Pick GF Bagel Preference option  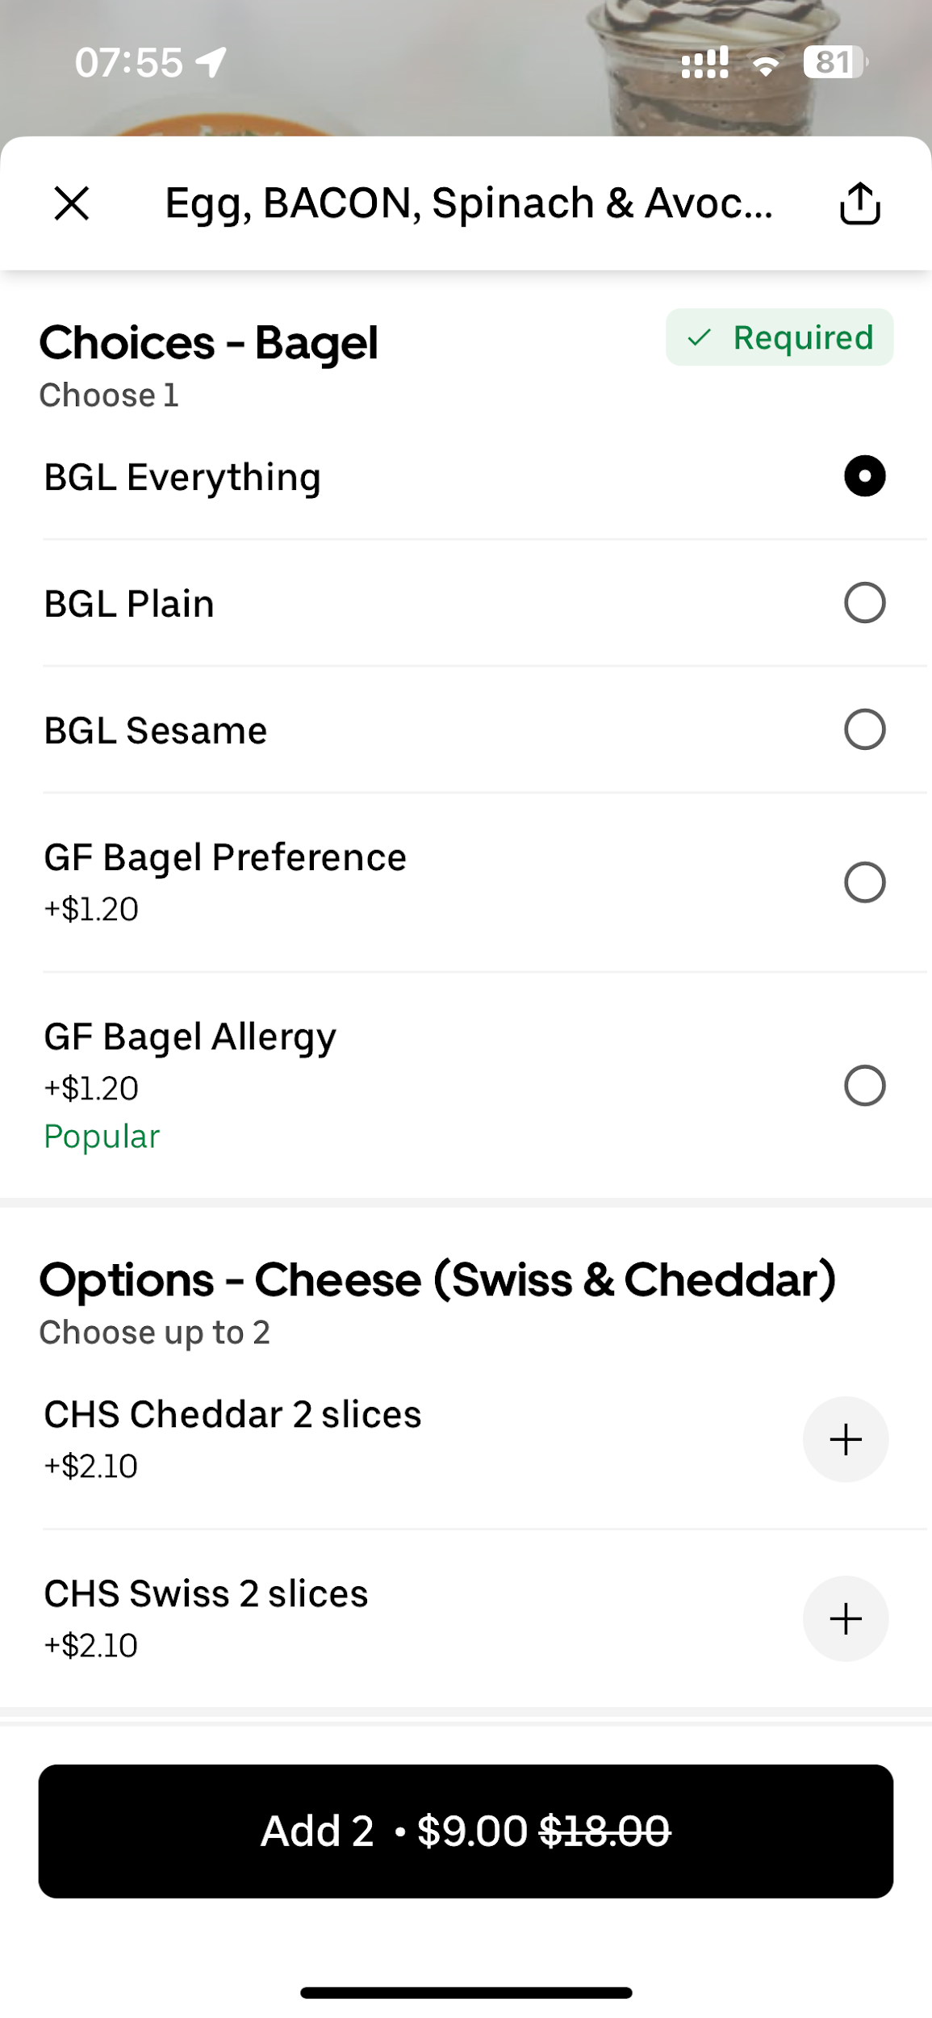(x=864, y=882)
